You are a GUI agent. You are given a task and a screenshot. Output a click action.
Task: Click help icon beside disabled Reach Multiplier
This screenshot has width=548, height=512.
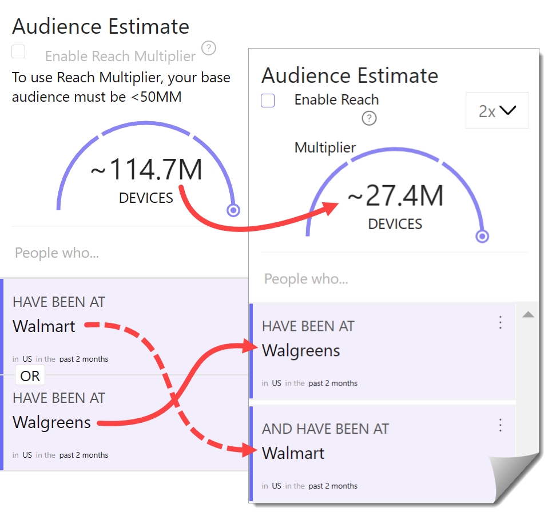point(209,48)
